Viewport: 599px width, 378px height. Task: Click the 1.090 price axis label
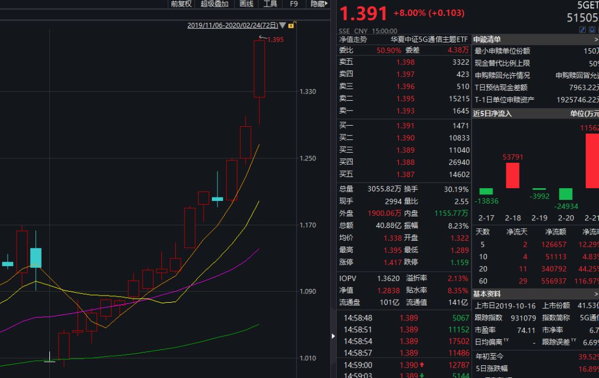tap(307, 292)
